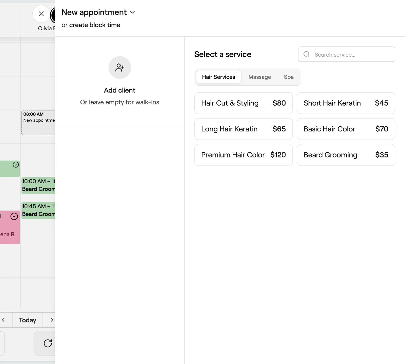Open the 08:00 AM new appointment slot

coord(38,122)
